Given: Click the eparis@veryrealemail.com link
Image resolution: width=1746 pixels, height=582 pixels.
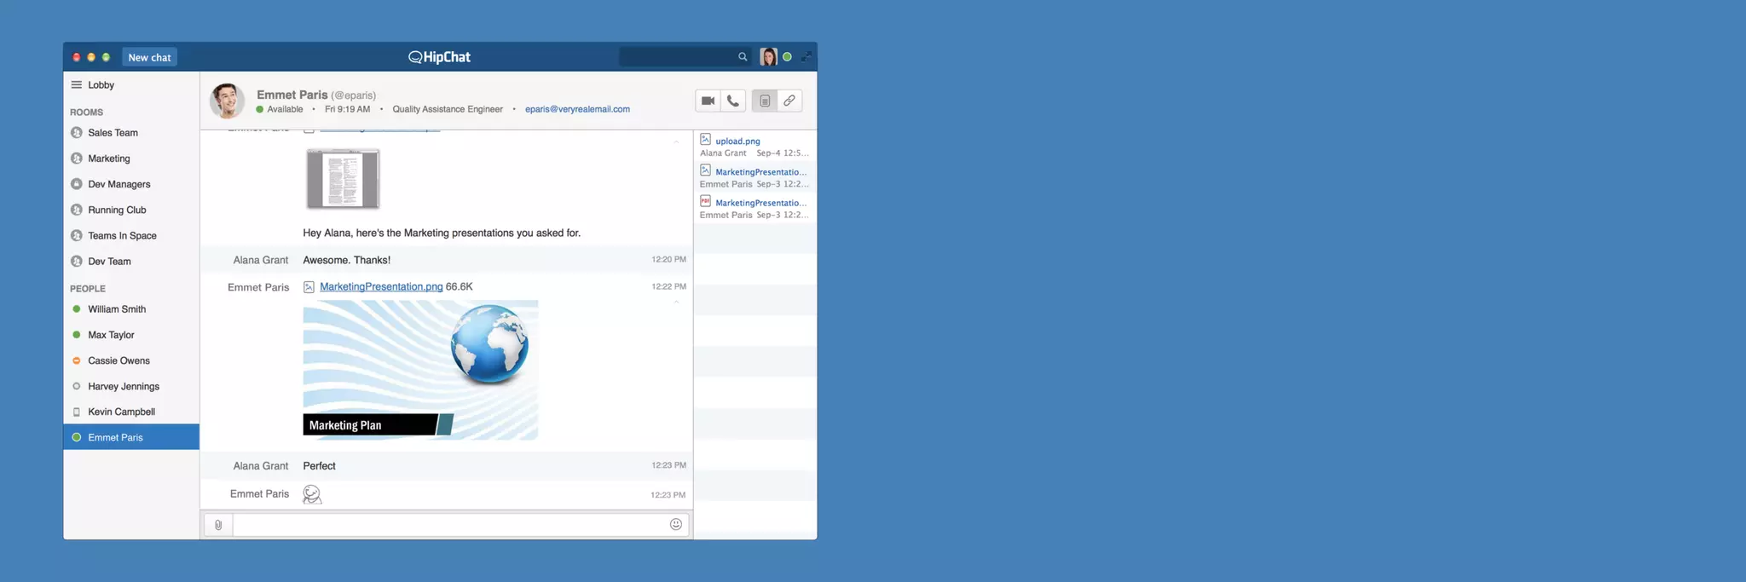Looking at the screenshot, I should click(577, 109).
